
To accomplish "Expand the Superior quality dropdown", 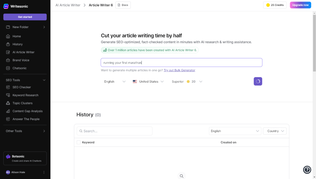I will (187, 82).
